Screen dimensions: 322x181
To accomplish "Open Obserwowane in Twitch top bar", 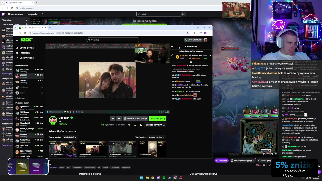I will point(15,14).
